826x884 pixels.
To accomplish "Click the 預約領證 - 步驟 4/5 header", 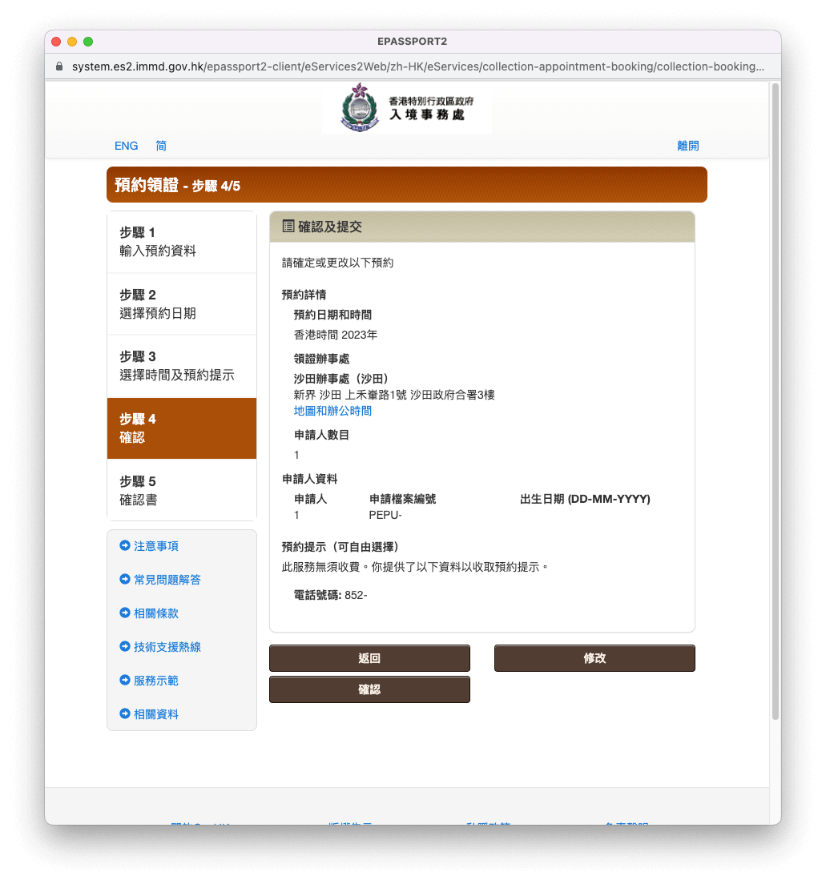I will click(406, 185).
